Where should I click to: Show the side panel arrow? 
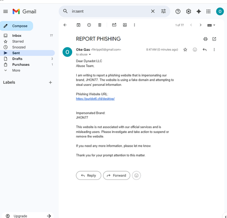pyautogui.click(x=225, y=217)
